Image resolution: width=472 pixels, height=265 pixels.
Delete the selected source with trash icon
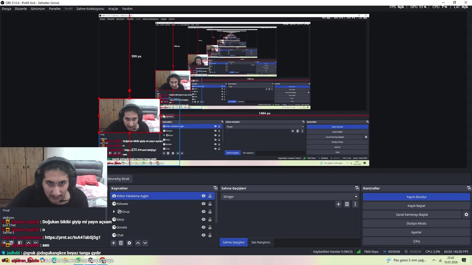point(121,243)
